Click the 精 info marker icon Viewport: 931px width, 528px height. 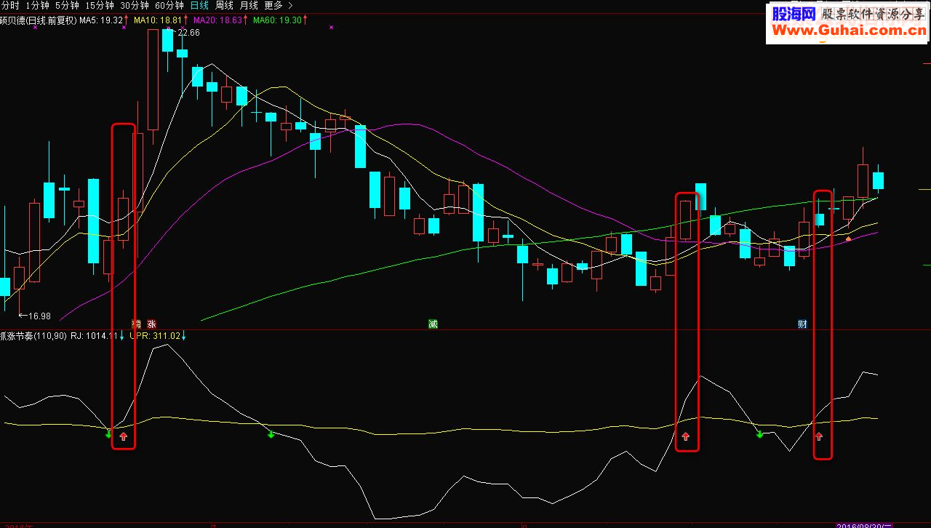click(x=136, y=324)
